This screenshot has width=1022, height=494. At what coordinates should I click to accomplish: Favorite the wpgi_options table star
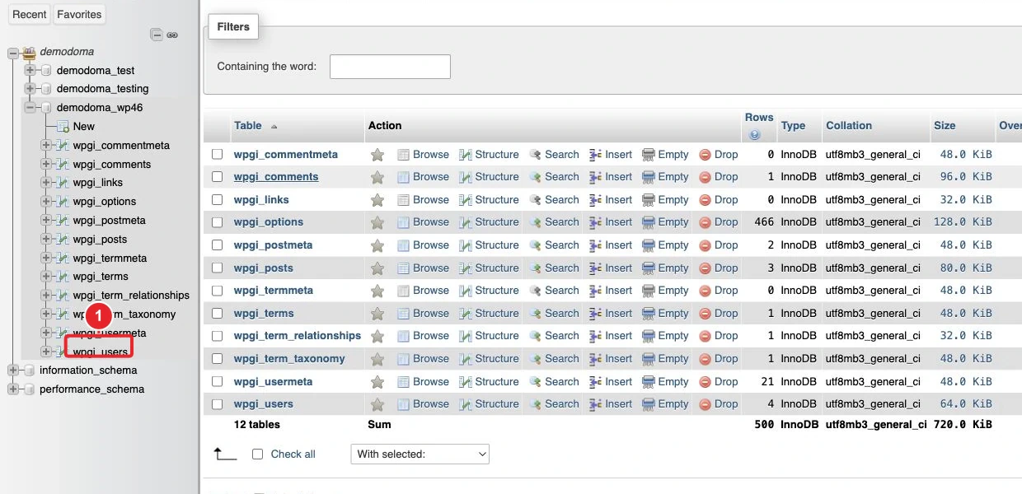point(377,222)
